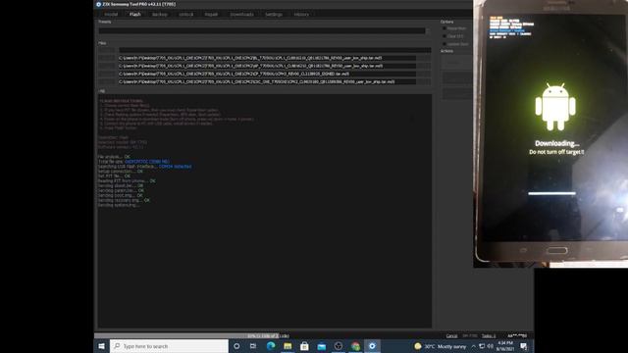
Task: Toggle the Update Boot checkbox
Action: (x=445, y=44)
